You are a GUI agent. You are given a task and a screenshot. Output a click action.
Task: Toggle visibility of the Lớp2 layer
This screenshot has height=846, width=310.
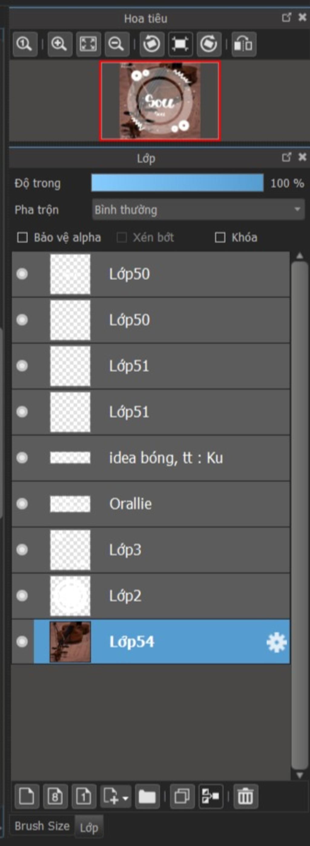tap(22, 595)
